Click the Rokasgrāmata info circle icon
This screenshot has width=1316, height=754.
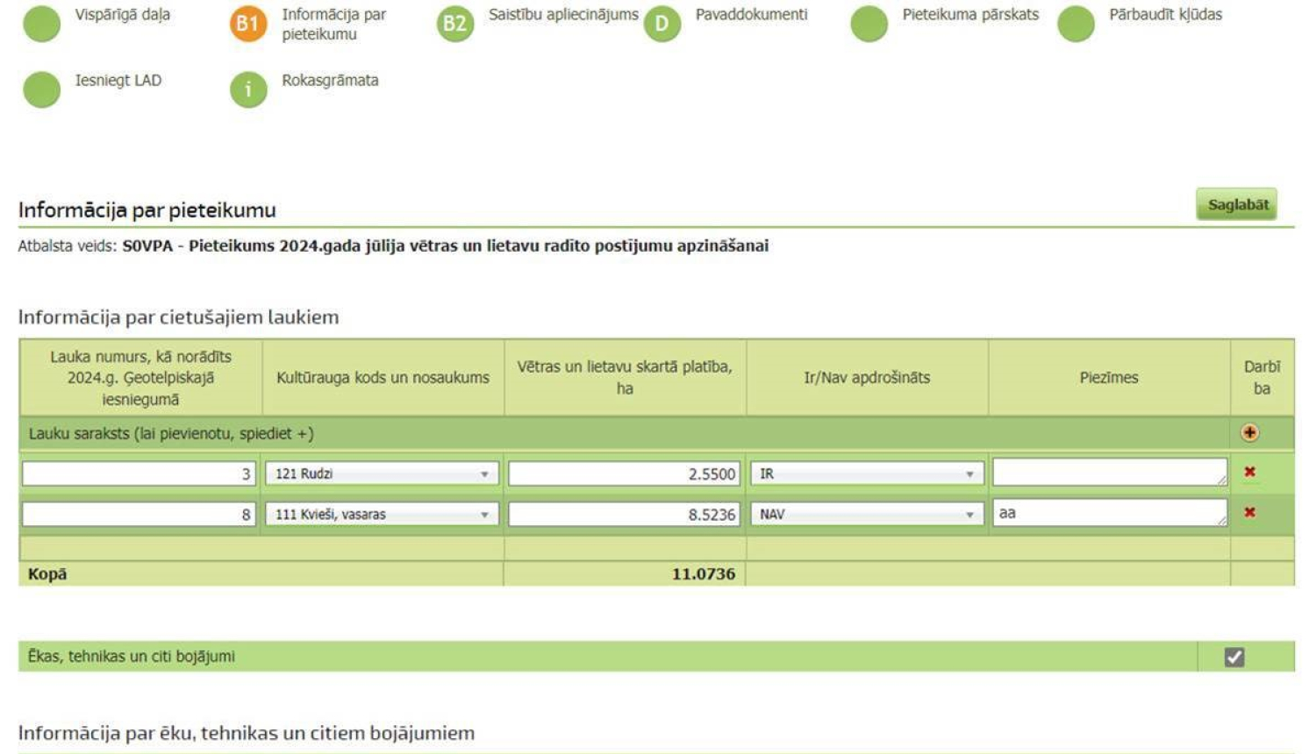(248, 89)
